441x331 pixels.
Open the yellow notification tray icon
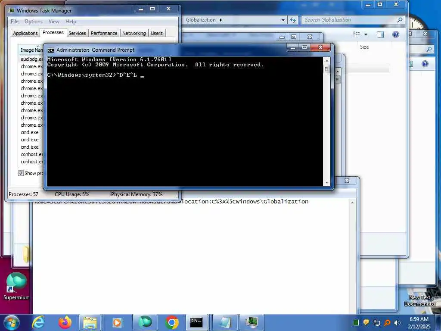click(x=366, y=322)
